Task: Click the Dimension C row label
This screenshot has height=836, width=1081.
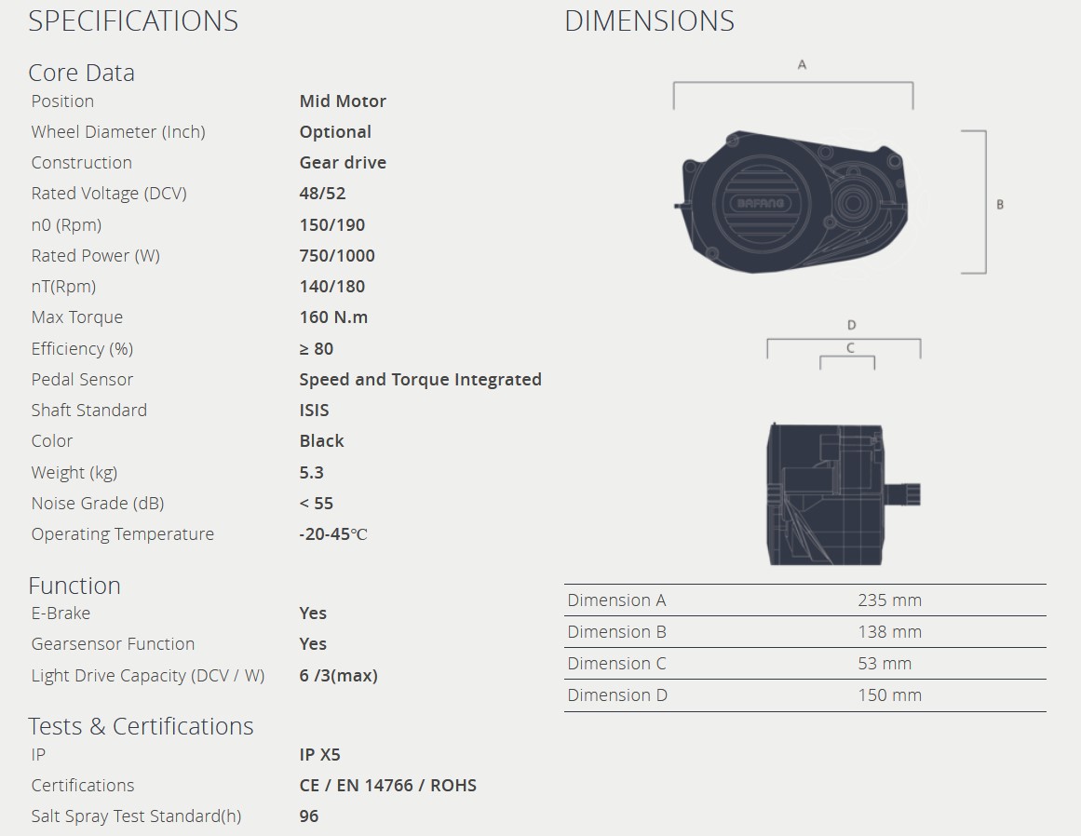Action: 616,664
